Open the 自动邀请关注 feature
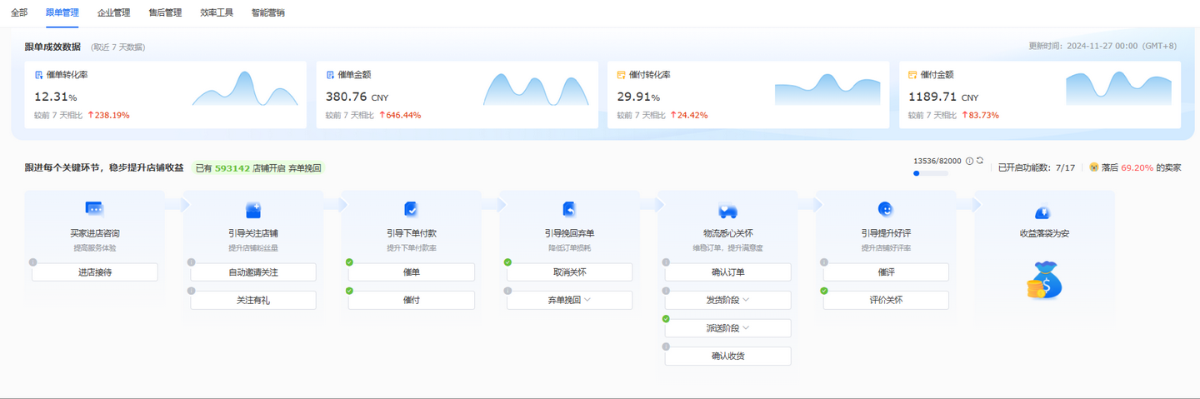The width and height of the screenshot is (1200, 399). pyautogui.click(x=253, y=272)
